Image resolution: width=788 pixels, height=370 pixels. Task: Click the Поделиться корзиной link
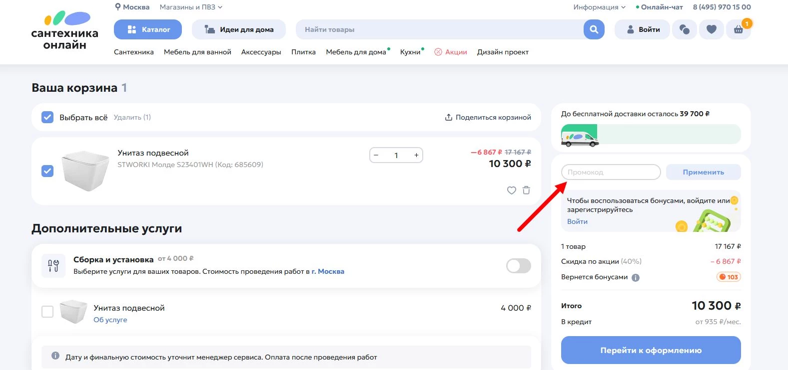[x=488, y=117]
